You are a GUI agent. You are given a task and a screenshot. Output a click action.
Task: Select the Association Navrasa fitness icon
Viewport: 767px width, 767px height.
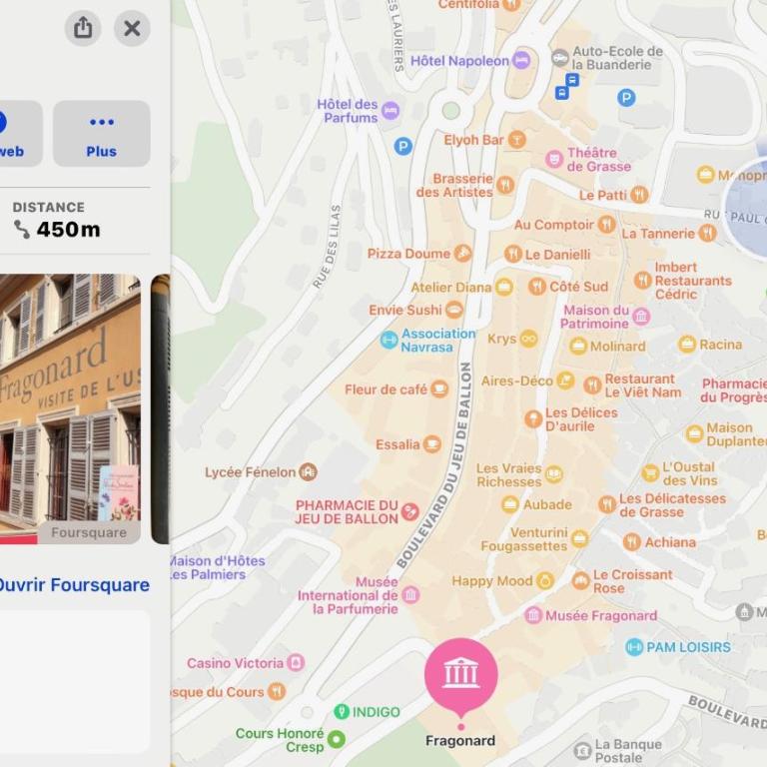click(388, 340)
